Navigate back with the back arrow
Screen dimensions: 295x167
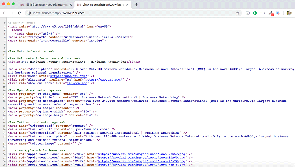coord(4,13)
